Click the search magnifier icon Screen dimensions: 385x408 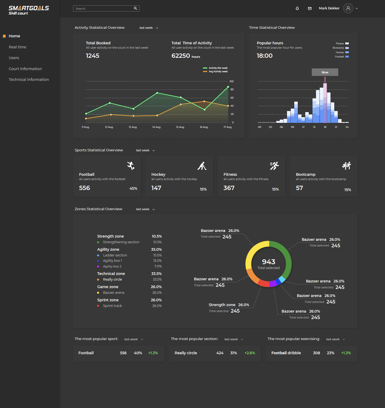(136, 8)
